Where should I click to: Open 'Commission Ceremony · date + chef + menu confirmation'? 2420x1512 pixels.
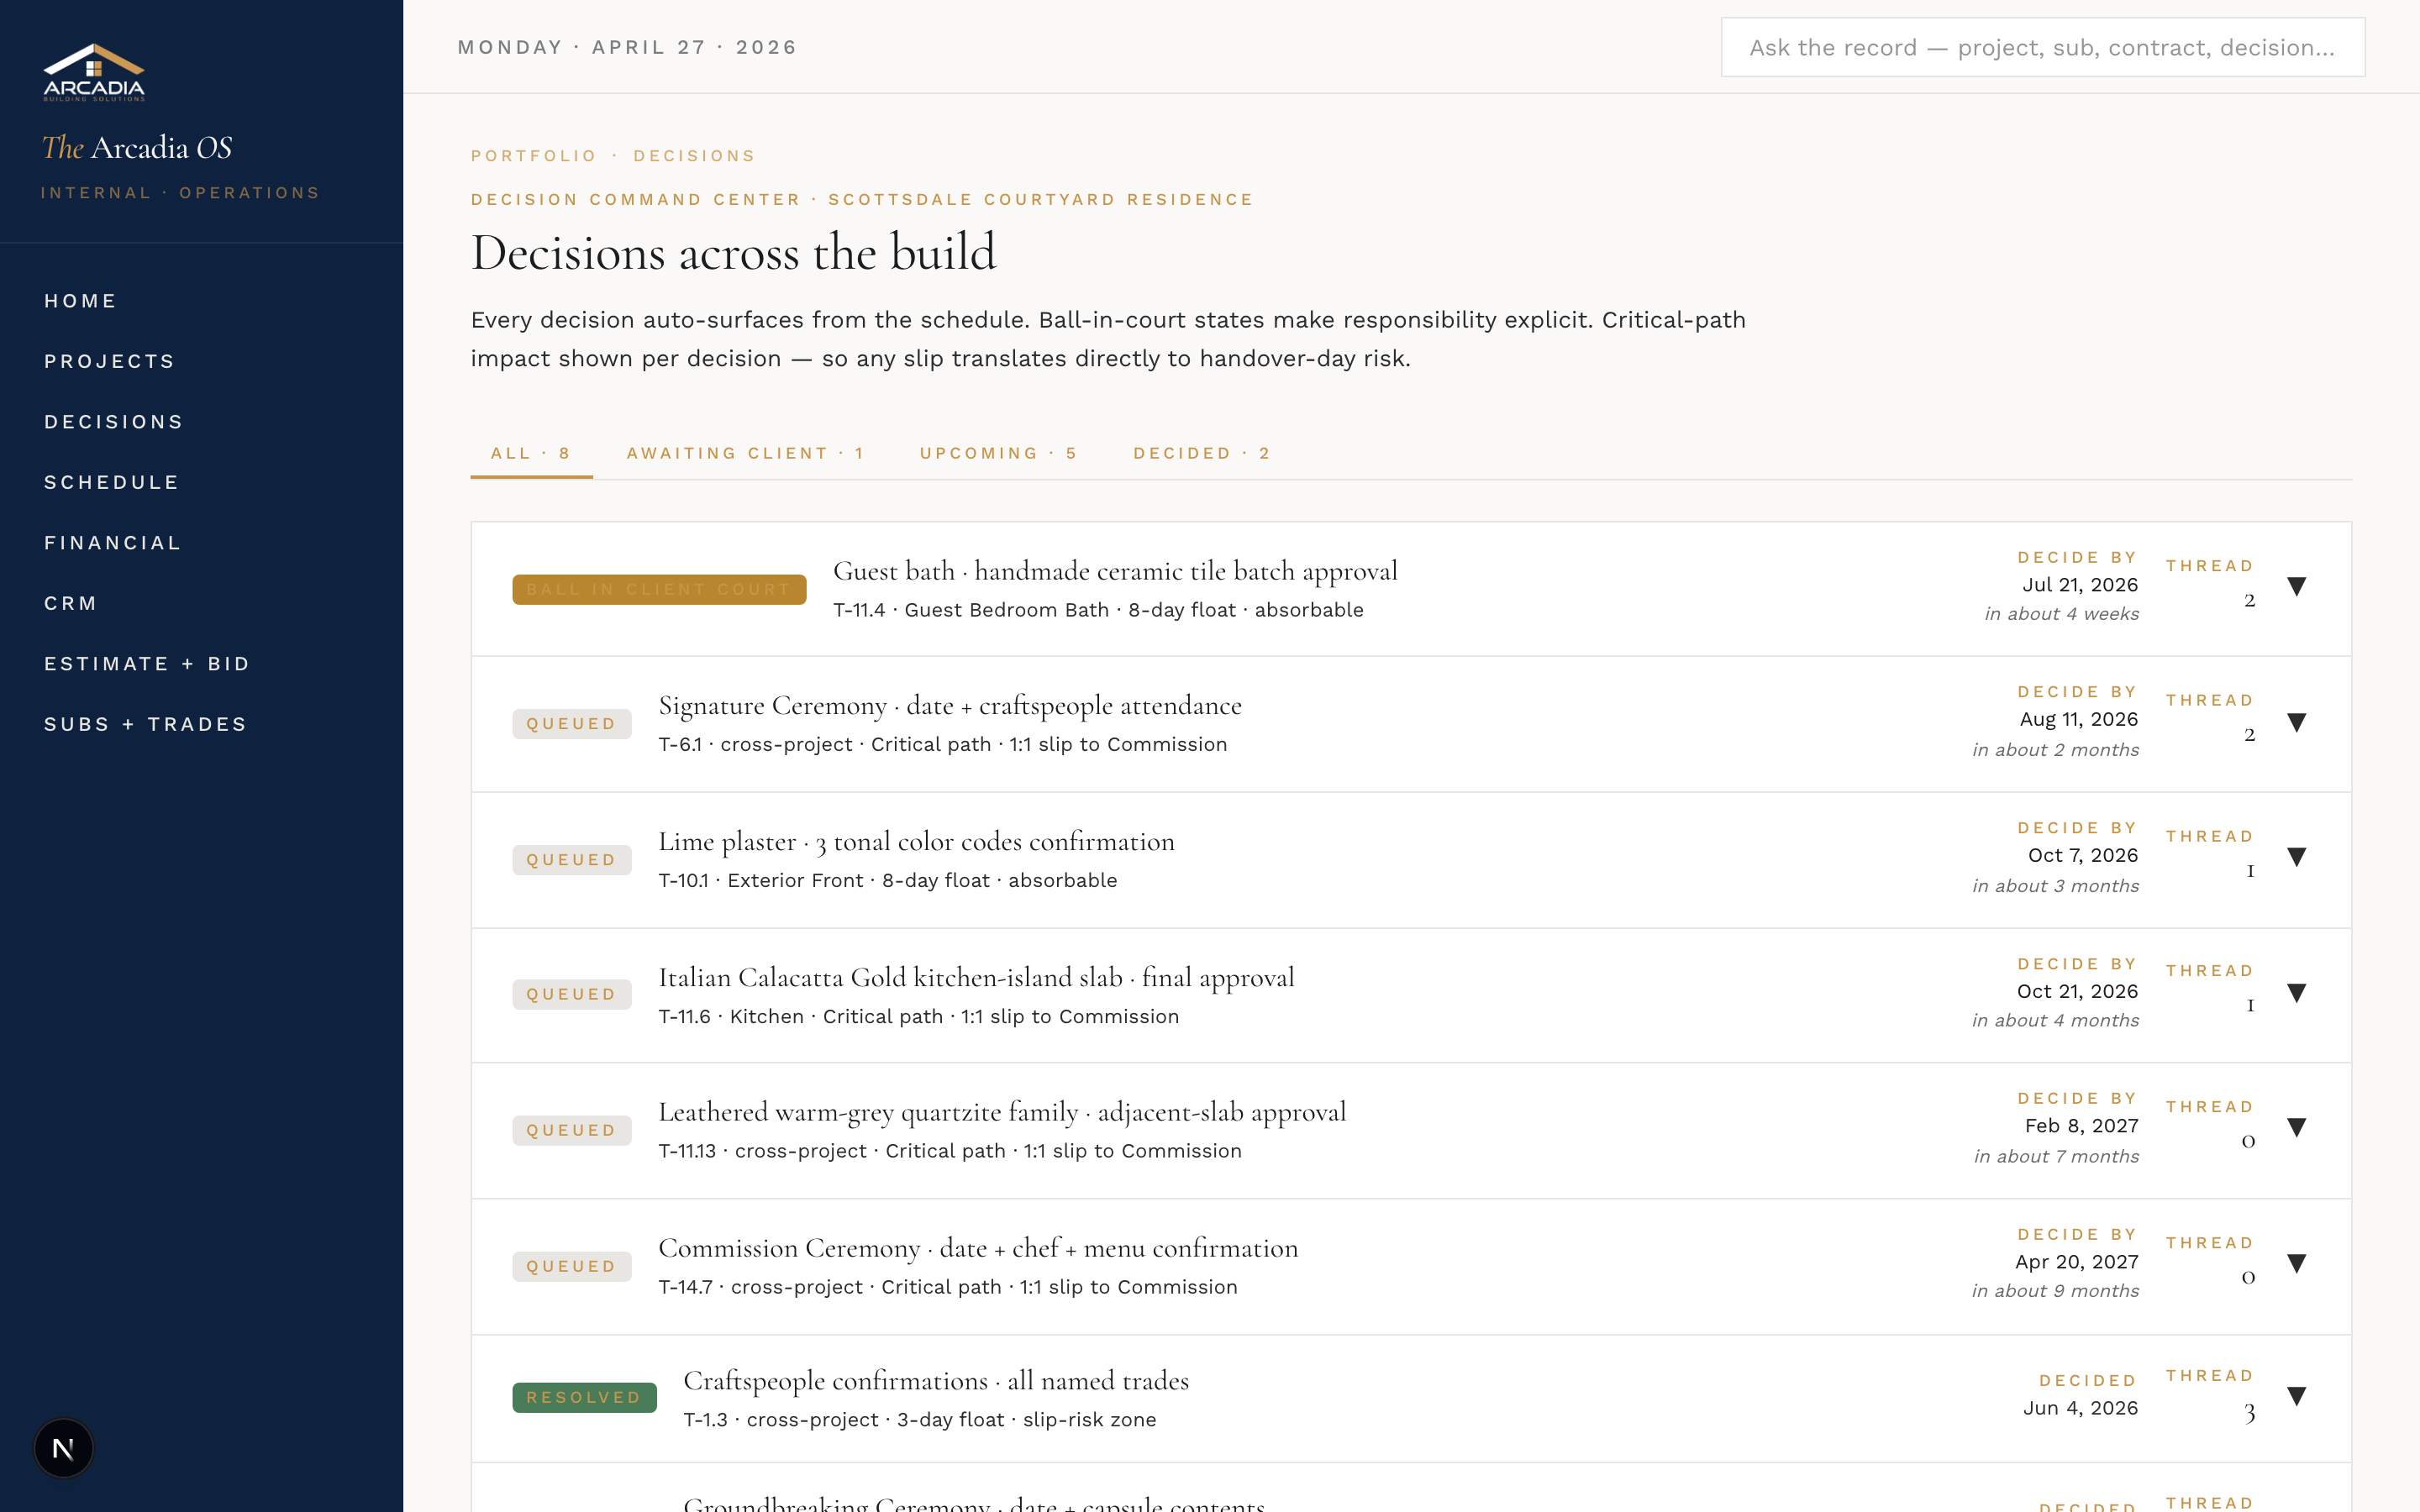pos(978,1248)
